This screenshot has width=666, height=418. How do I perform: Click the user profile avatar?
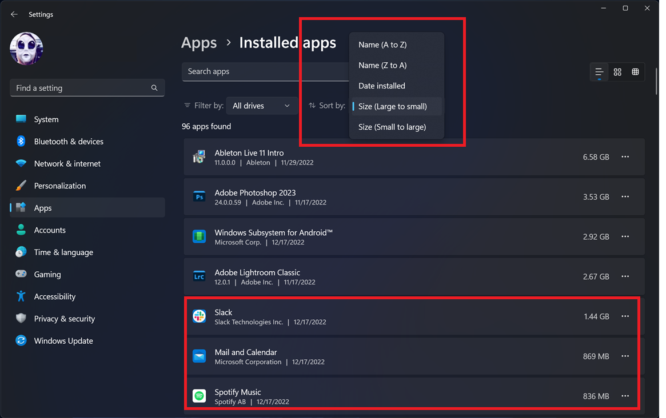26,49
